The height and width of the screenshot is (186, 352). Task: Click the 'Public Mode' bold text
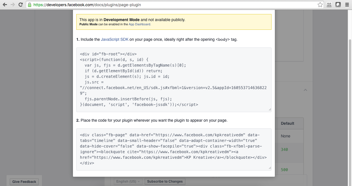(x=88, y=24)
